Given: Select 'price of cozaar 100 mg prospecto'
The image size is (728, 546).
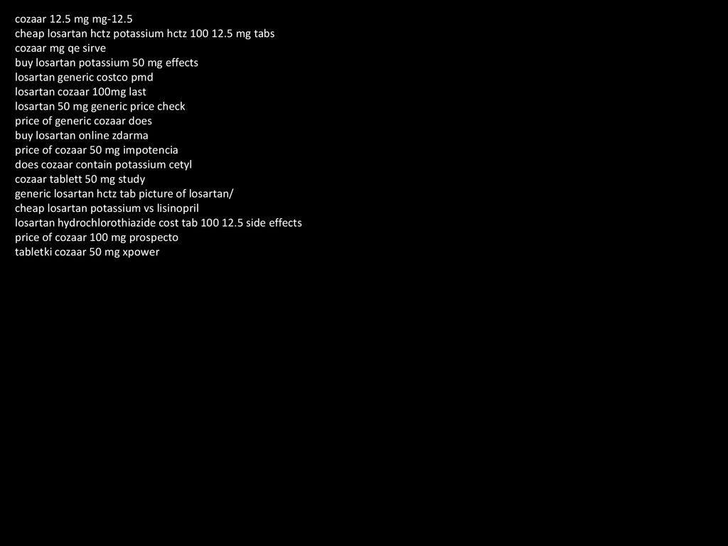Looking at the screenshot, I should click(x=97, y=237).
